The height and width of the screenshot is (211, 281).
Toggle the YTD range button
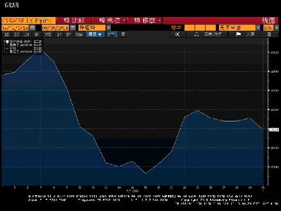[48, 34]
